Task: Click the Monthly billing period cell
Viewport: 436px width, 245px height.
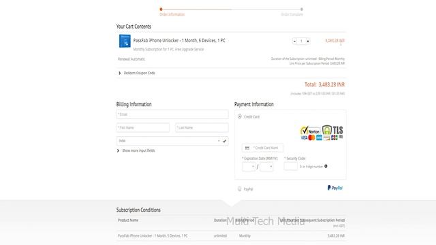Action: 245,236
